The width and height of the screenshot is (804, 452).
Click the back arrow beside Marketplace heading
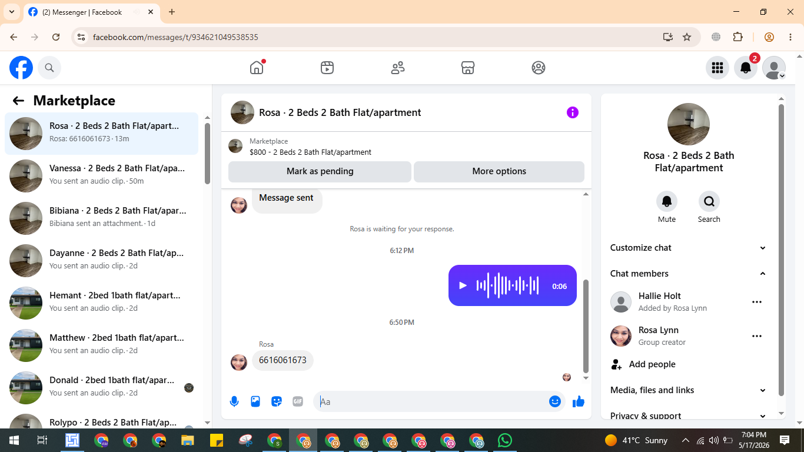[x=18, y=101]
